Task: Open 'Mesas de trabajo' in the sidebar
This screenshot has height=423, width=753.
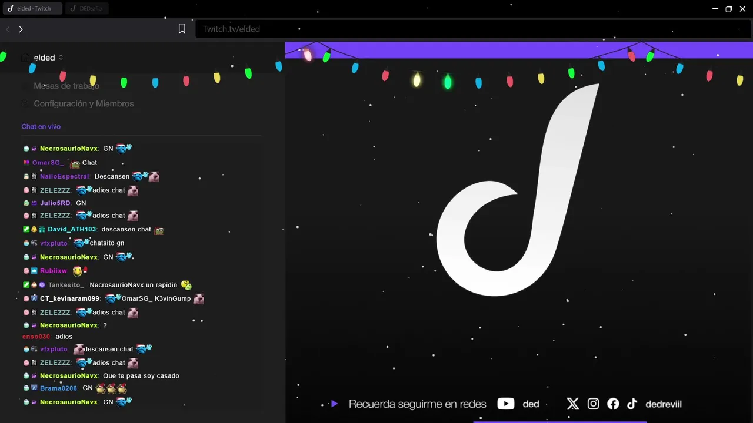Action: 66,86
